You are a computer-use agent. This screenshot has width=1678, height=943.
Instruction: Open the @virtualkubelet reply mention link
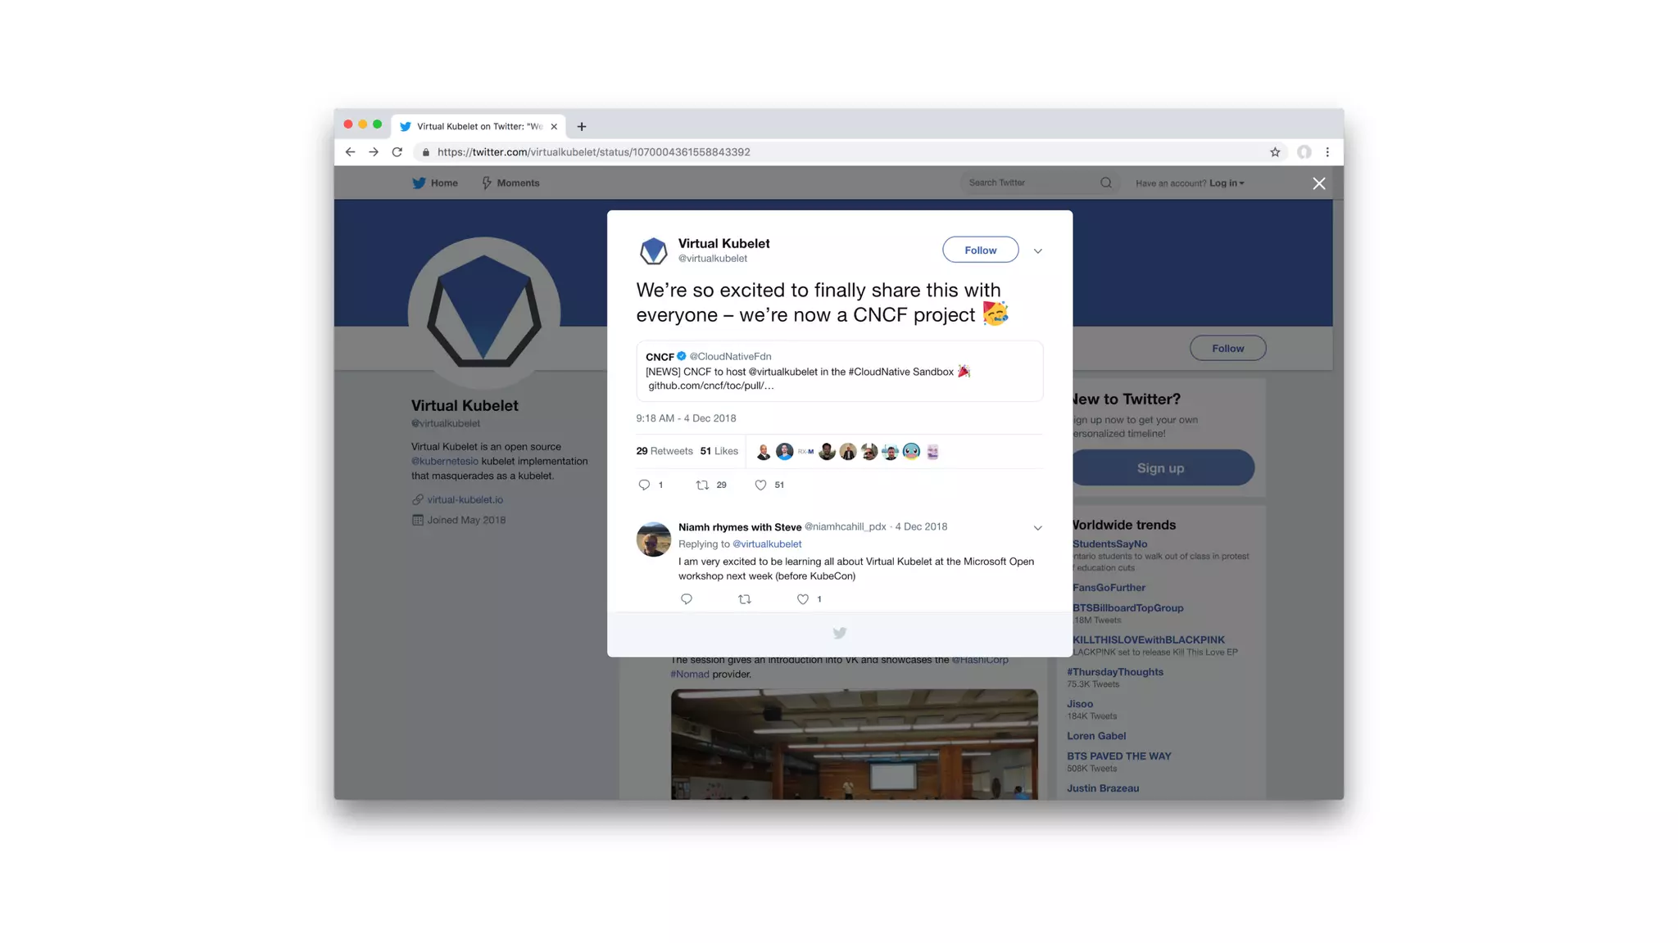(x=767, y=544)
